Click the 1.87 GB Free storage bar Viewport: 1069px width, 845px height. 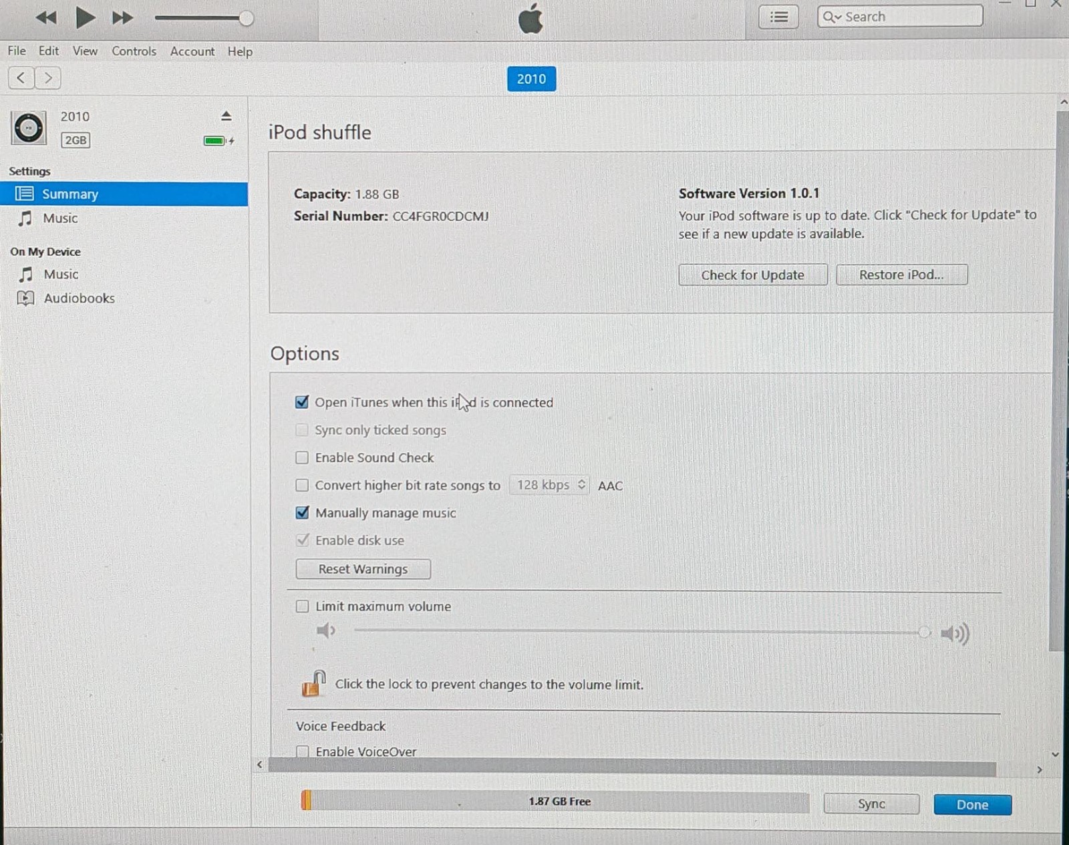pos(555,801)
